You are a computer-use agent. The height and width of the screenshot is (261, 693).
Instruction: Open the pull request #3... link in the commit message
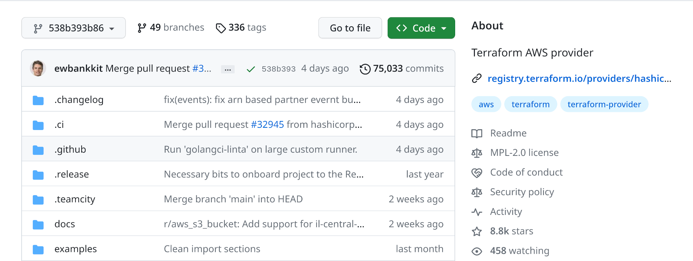click(x=202, y=68)
